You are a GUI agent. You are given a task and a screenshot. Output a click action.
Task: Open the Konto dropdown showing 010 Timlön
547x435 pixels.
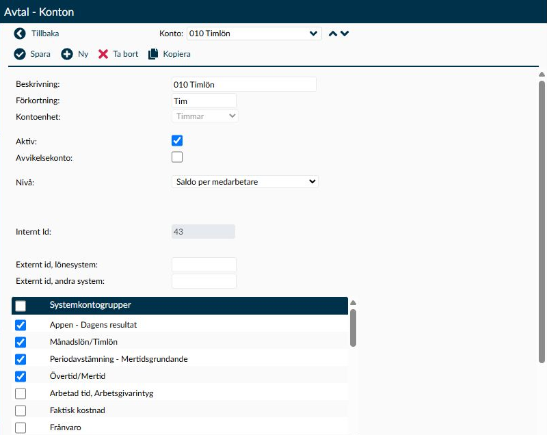coord(254,34)
